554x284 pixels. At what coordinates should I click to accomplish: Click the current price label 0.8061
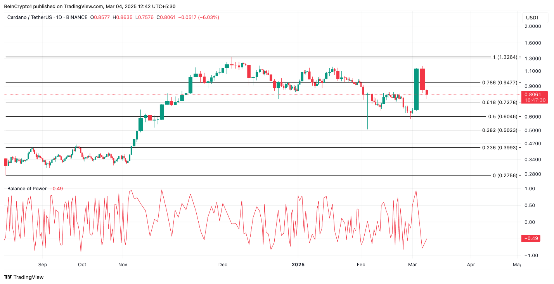pos(535,94)
